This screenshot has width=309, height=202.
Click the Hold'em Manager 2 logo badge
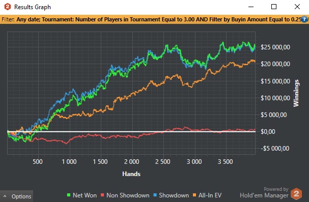tap(296, 194)
